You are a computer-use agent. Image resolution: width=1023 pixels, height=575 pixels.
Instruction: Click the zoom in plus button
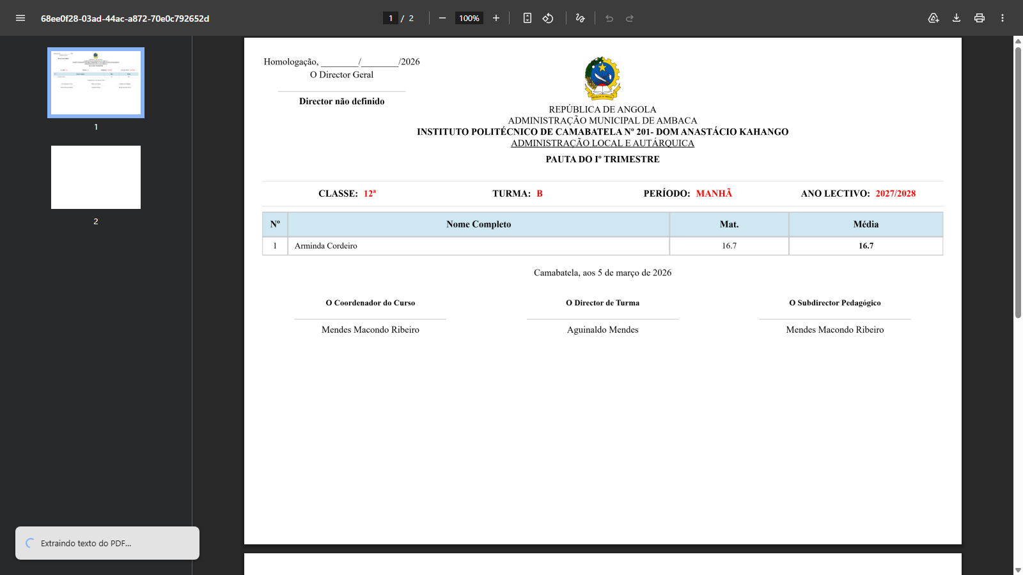[496, 18]
